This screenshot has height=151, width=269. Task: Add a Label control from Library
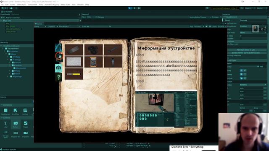coord(5,124)
